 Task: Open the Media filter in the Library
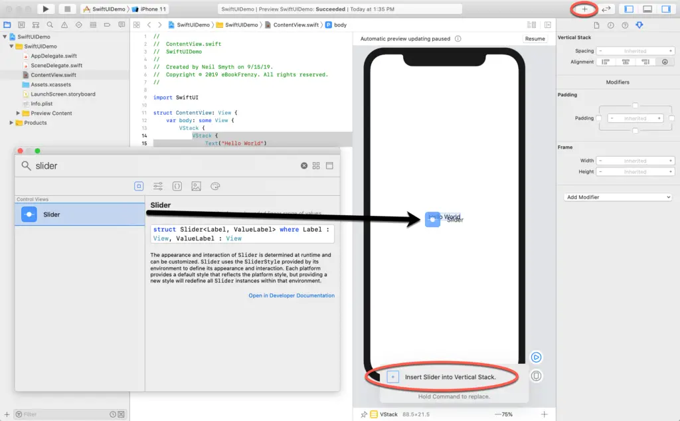(x=196, y=187)
